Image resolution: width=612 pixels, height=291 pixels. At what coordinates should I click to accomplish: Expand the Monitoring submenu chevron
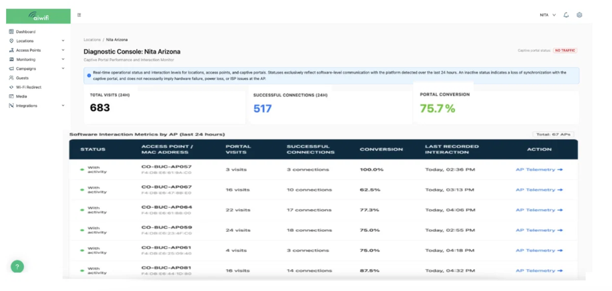point(63,60)
